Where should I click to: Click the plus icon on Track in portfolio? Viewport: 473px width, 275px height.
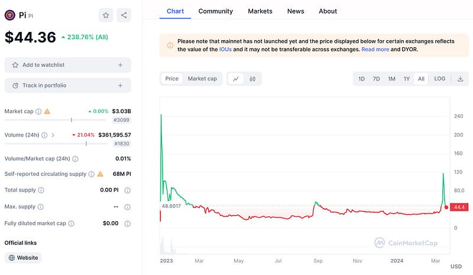[x=120, y=85]
